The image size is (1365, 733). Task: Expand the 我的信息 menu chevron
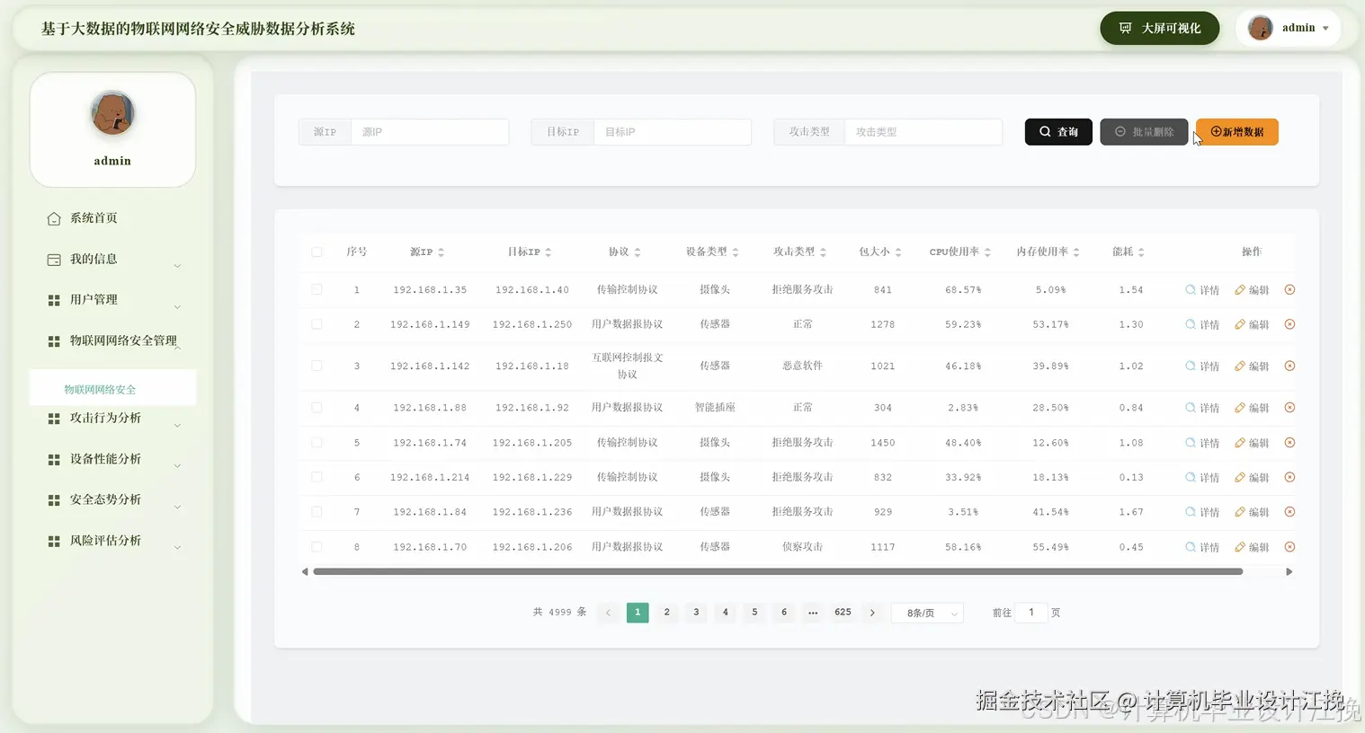[x=177, y=266]
